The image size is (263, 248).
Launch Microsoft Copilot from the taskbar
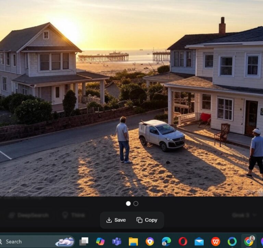(x=100, y=241)
